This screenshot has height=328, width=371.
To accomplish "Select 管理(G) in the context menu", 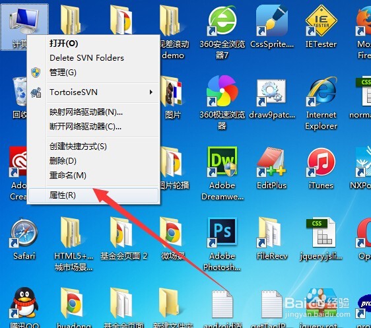I will click(93, 73).
